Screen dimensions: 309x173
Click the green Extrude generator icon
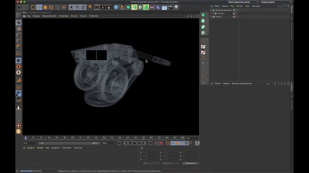pyautogui.click(x=134, y=8)
